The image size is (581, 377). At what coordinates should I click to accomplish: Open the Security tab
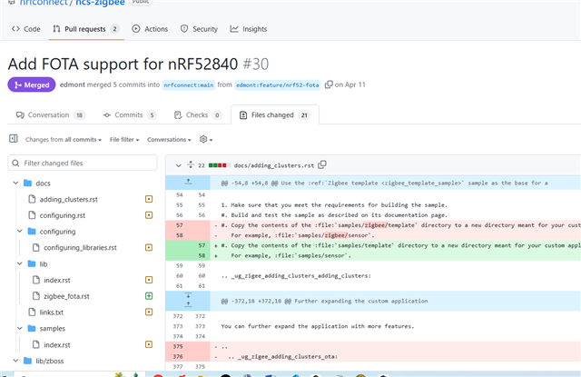tap(199, 29)
